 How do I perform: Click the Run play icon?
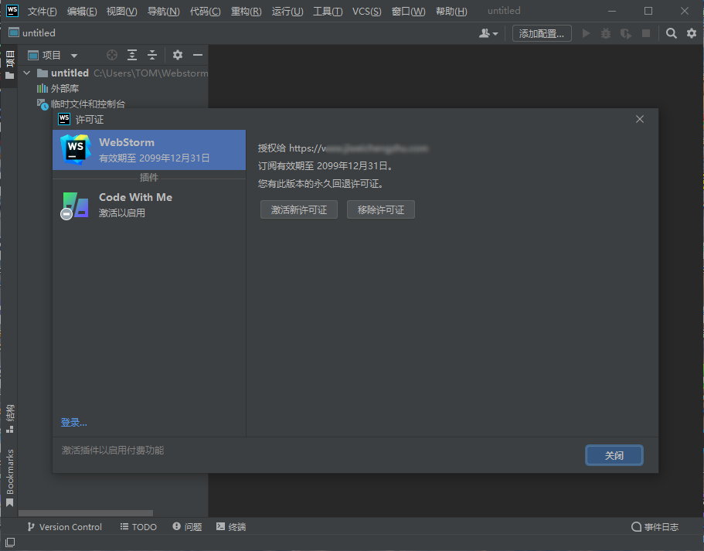point(586,33)
